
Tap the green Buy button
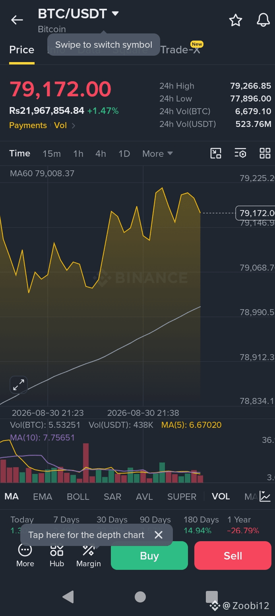pyautogui.click(x=149, y=556)
